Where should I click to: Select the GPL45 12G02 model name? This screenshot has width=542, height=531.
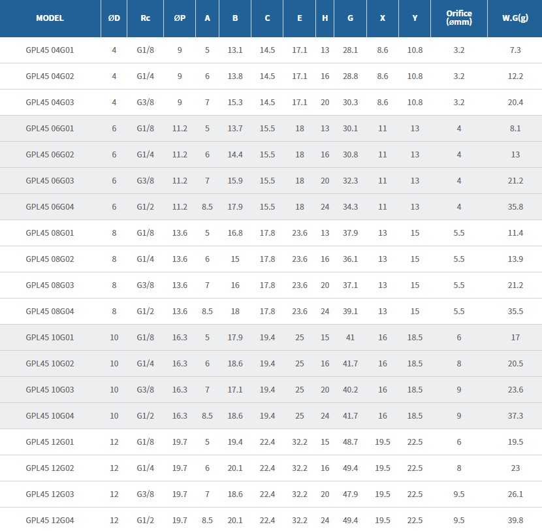pyautogui.click(x=50, y=468)
